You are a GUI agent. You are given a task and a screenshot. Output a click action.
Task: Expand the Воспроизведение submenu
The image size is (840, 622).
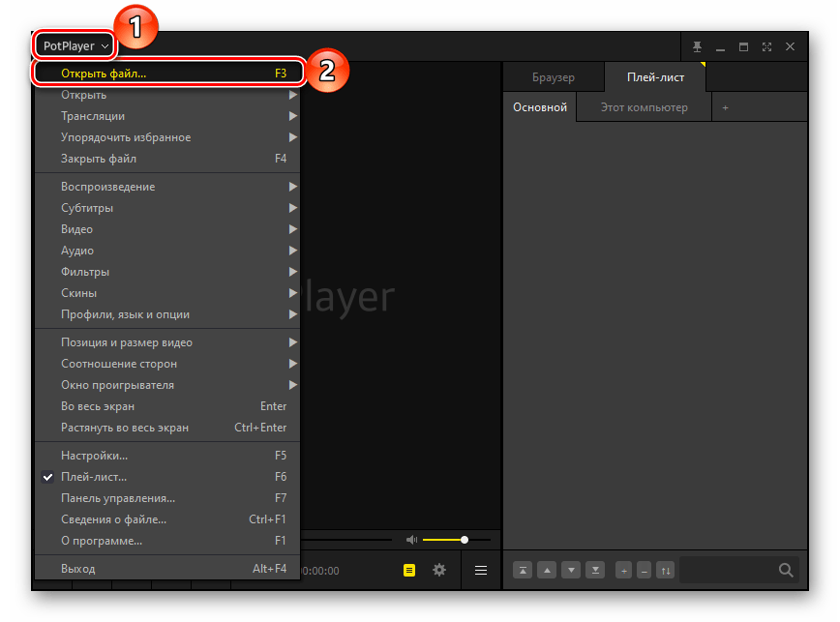tap(167, 187)
